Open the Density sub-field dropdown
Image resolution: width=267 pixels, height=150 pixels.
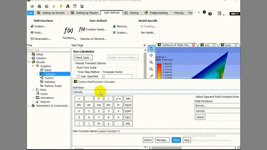(217, 111)
